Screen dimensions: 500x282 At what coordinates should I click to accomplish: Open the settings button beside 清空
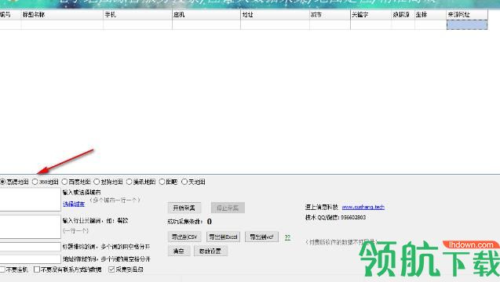(210, 251)
